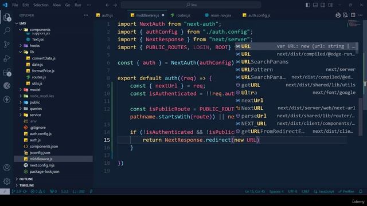Image resolution: width=367 pixels, height=206 pixels.
Task: Open the View menu
Action: (57, 5)
